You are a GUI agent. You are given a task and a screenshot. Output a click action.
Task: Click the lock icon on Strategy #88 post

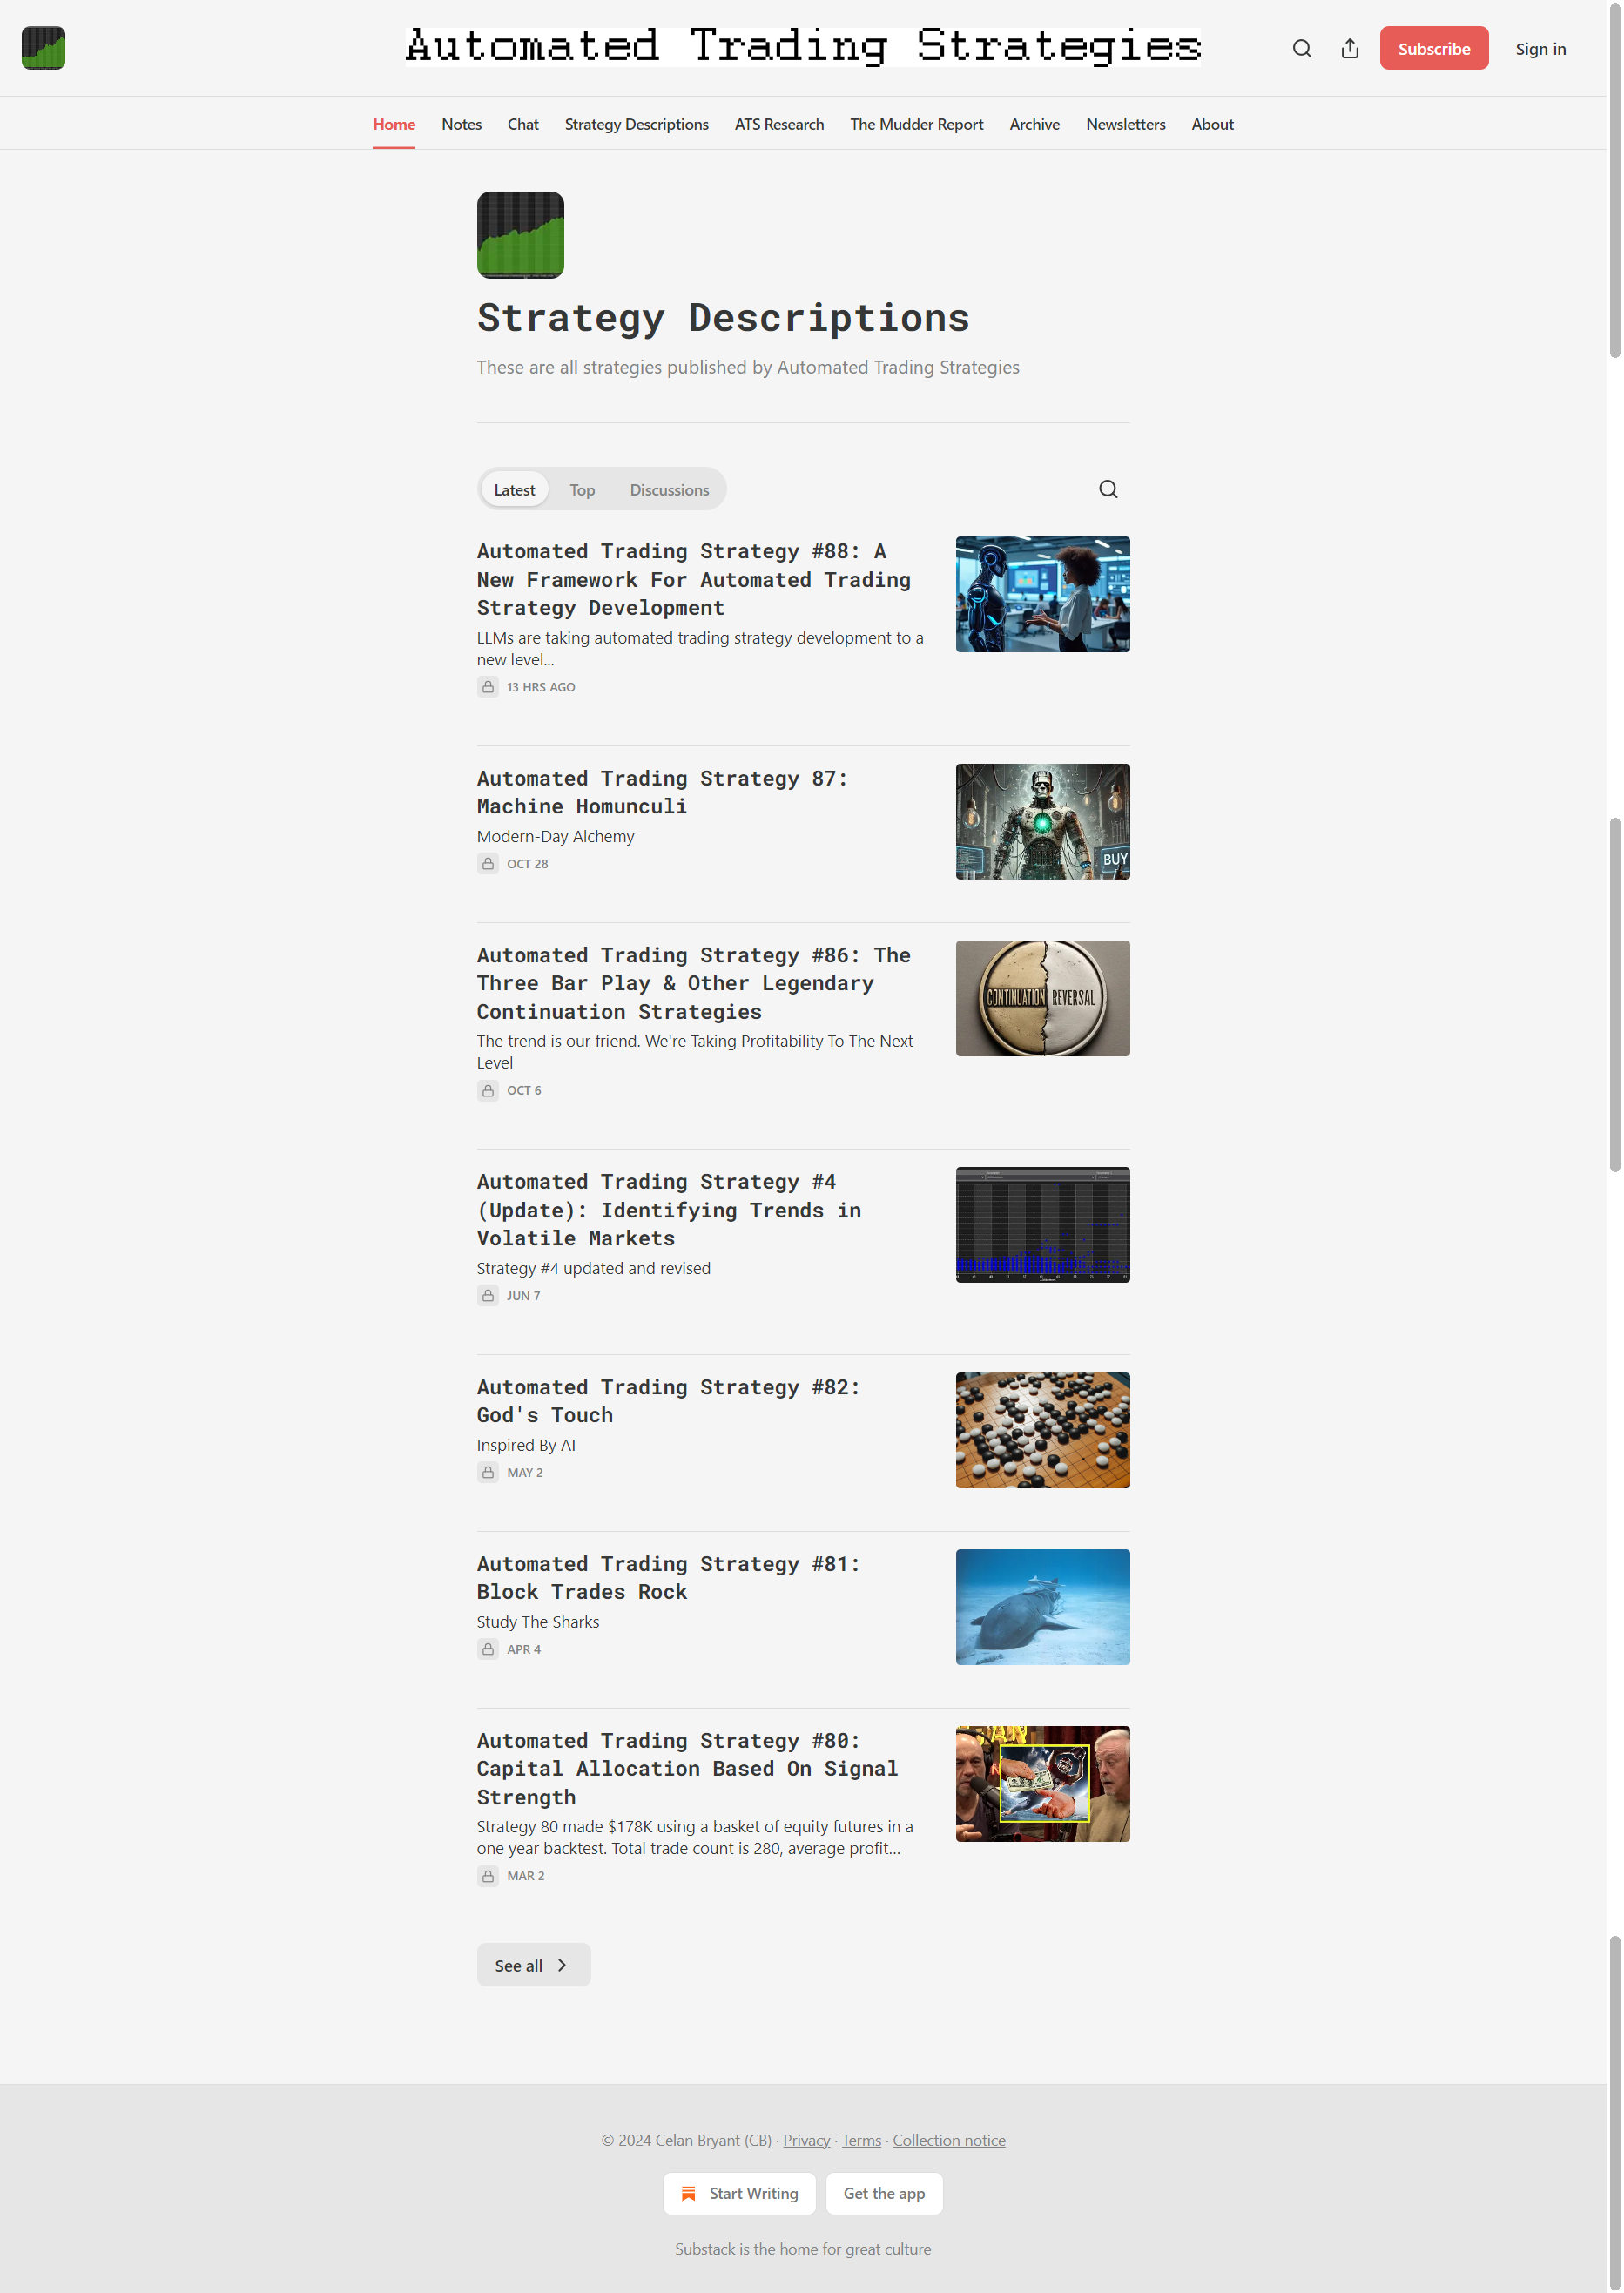click(x=487, y=687)
